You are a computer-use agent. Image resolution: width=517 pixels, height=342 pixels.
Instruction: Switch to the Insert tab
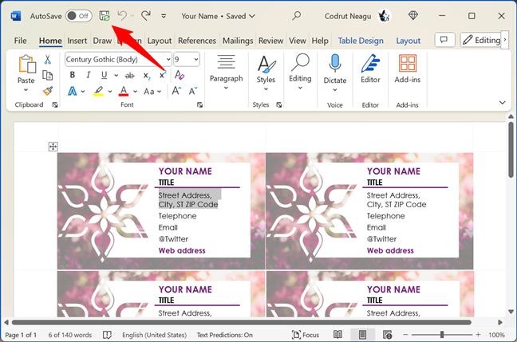tap(77, 41)
